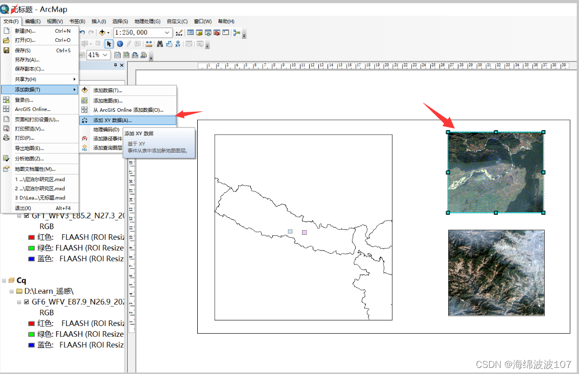The width and height of the screenshot is (579, 374).
Task: Collapse the Cq data frame node
Action: pos(4,280)
